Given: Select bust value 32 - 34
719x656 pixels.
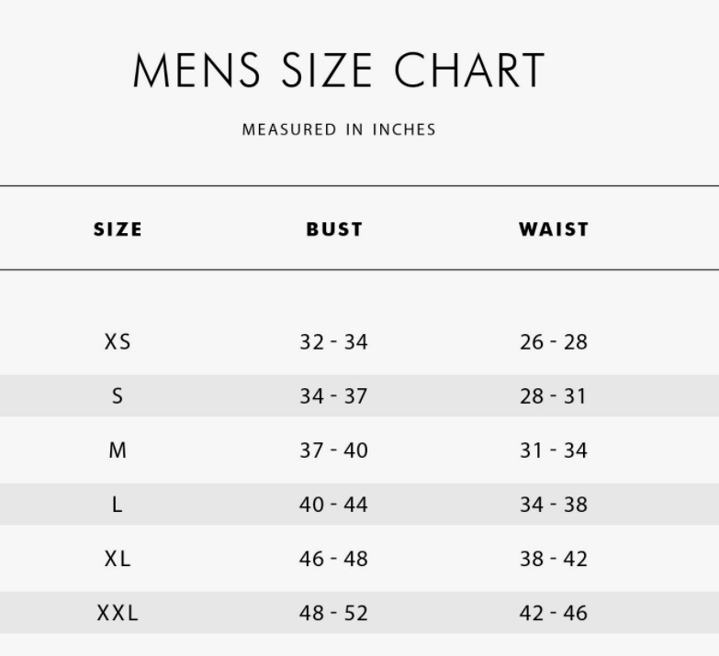Looking at the screenshot, I should point(333,342).
